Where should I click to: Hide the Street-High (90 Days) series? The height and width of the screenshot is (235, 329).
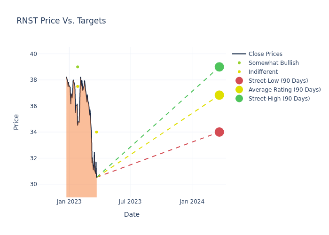tap(279, 99)
